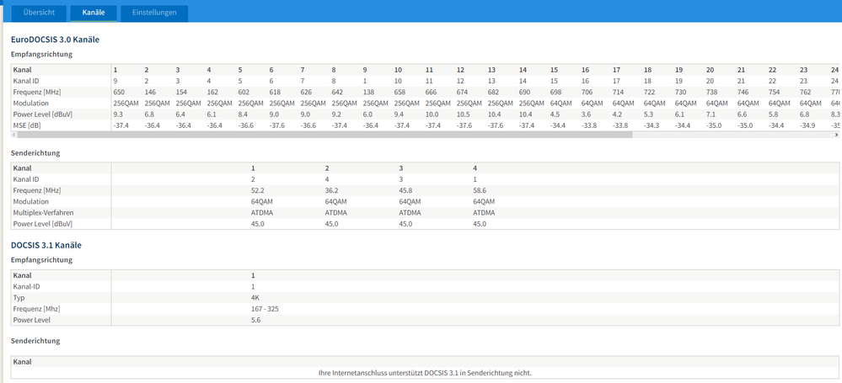The height and width of the screenshot is (383, 842).
Task: Click the scrollbar left arrow of downstream table
Action: tap(13, 135)
